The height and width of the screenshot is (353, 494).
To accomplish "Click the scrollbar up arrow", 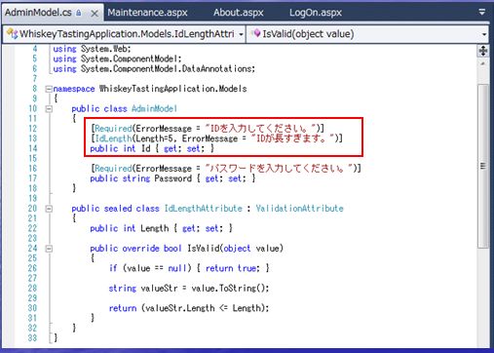I will (483, 63).
